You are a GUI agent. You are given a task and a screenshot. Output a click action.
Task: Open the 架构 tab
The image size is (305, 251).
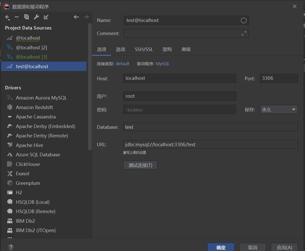(167, 49)
